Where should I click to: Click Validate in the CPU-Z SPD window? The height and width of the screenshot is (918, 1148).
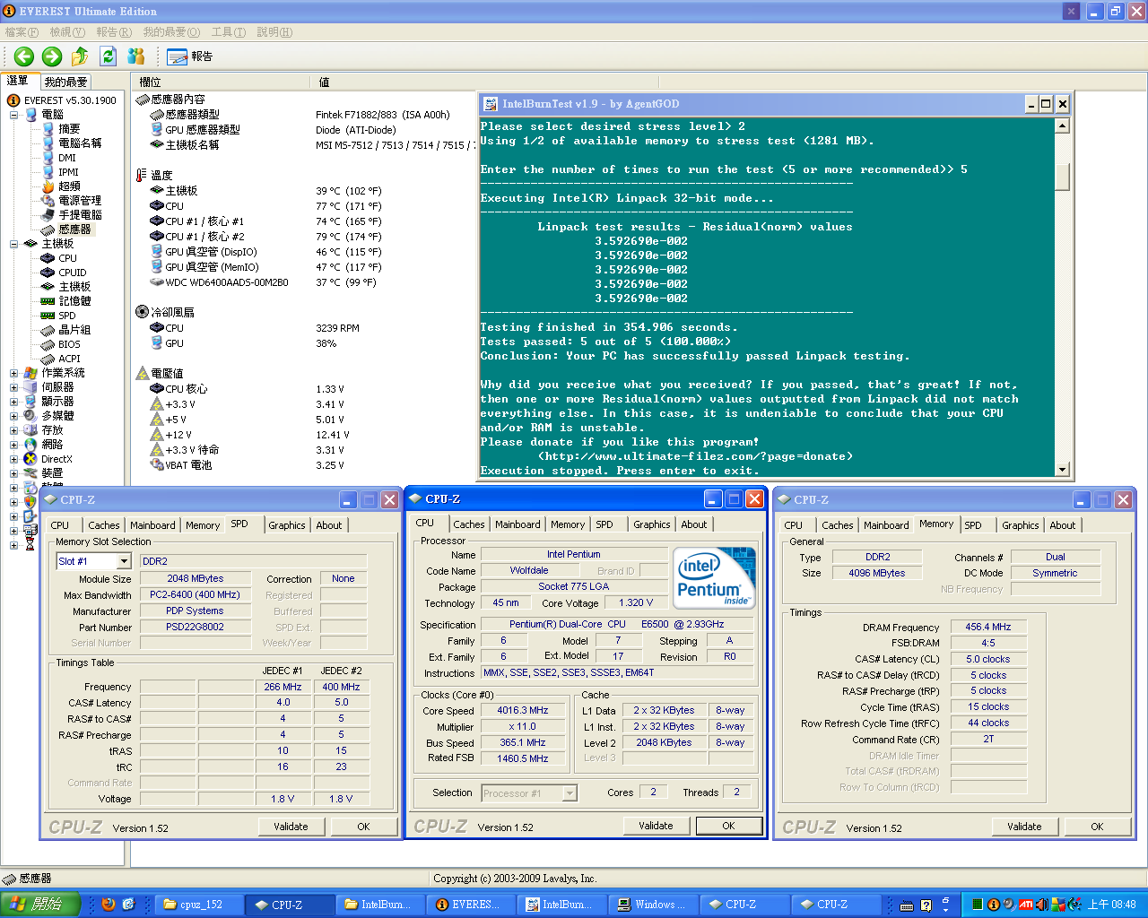tap(291, 827)
